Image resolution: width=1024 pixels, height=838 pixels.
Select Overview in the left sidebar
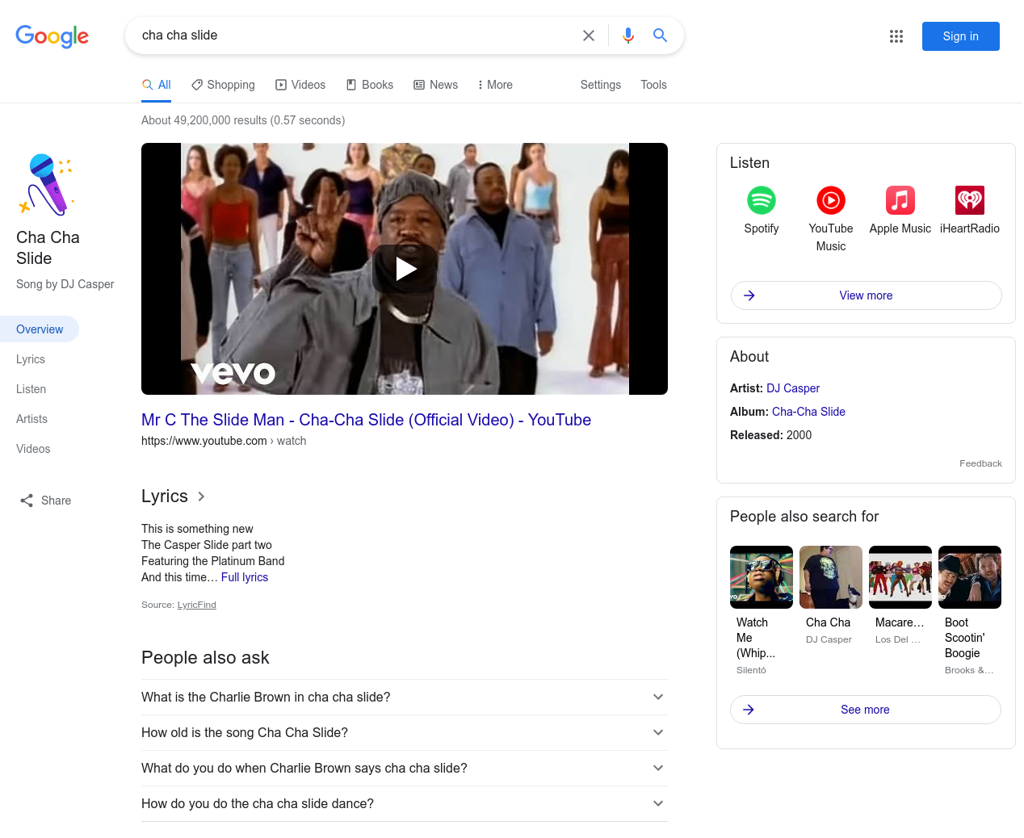pos(40,329)
